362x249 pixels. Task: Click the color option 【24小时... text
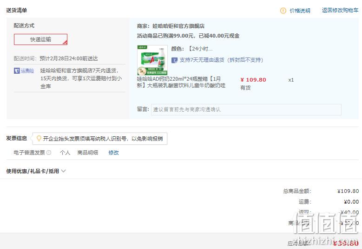pyautogui.click(x=201, y=49)
